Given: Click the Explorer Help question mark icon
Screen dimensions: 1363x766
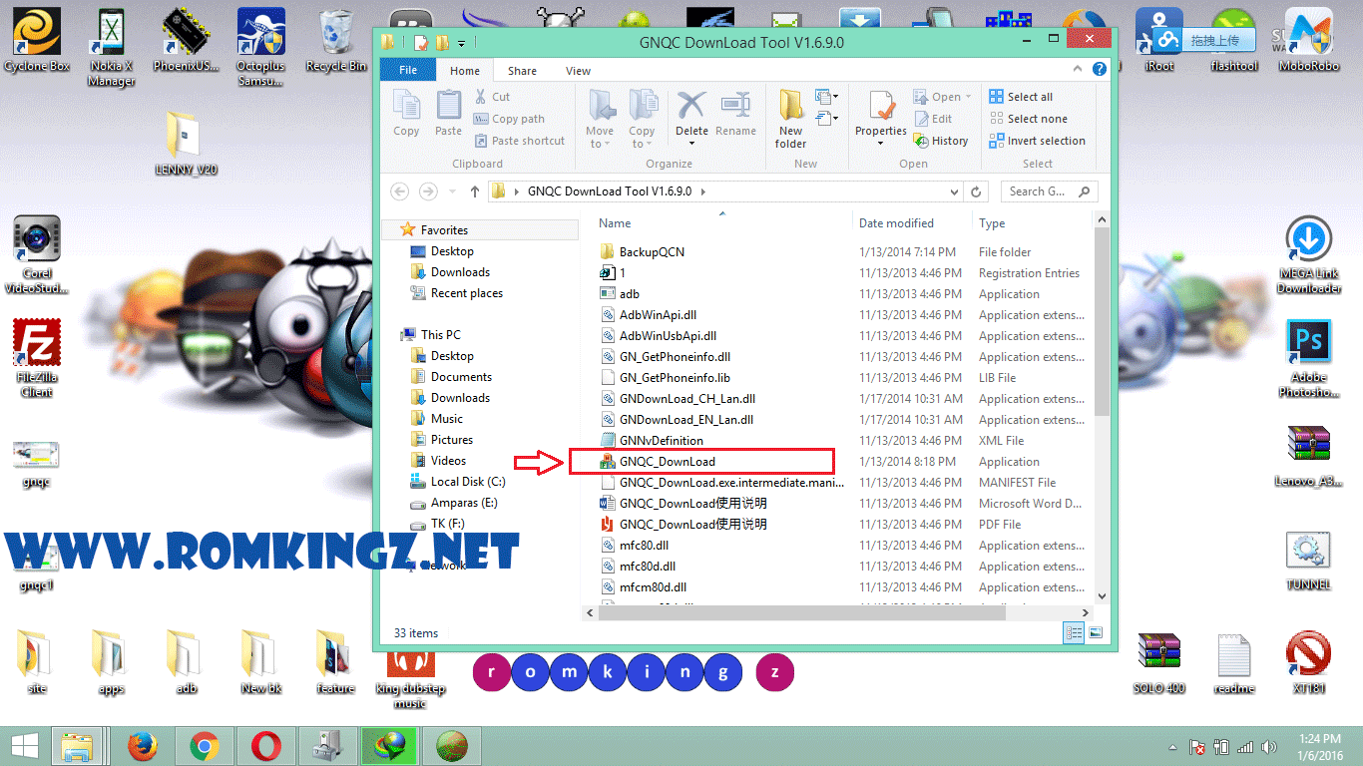Looking at the screenshot, I should point(1099,70).
